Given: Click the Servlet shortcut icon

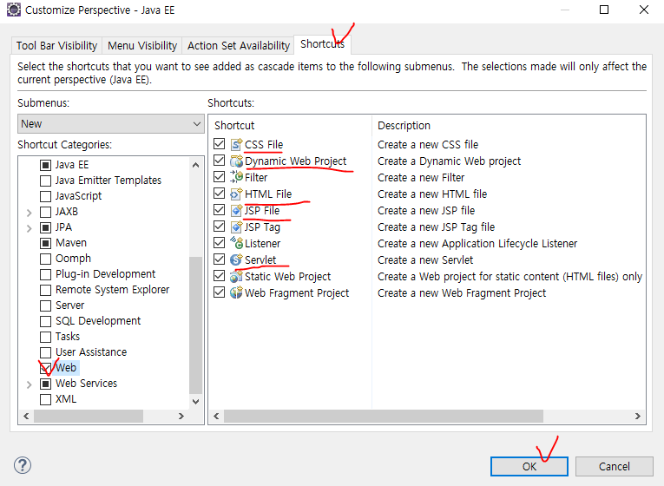Looking at the screenshot, I should (x=236, y=259).
